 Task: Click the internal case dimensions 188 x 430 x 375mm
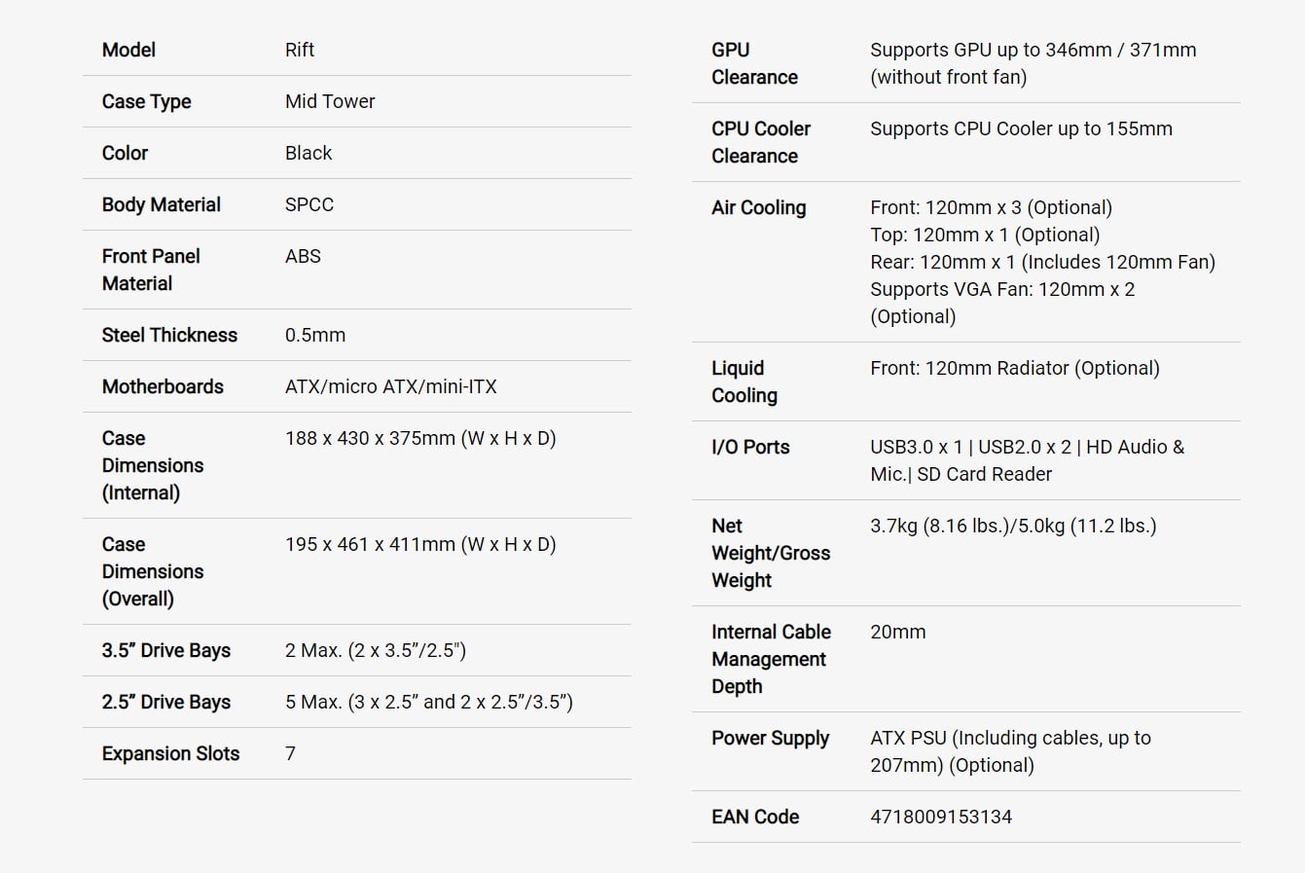420,438
